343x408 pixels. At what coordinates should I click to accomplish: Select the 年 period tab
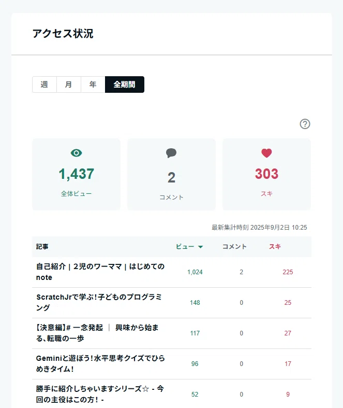click(93, 85)
